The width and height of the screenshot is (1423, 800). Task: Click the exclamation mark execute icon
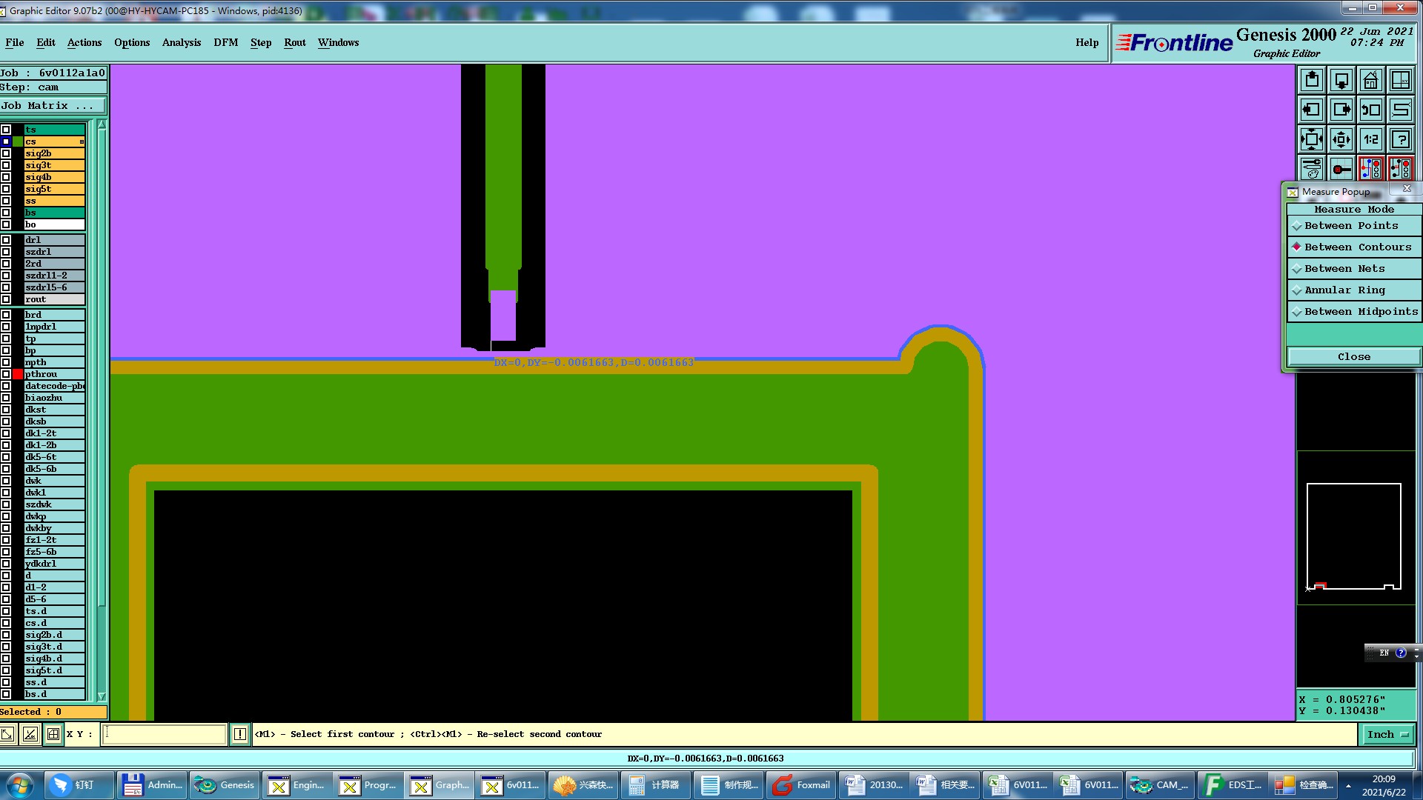click(x=240, y=734)
